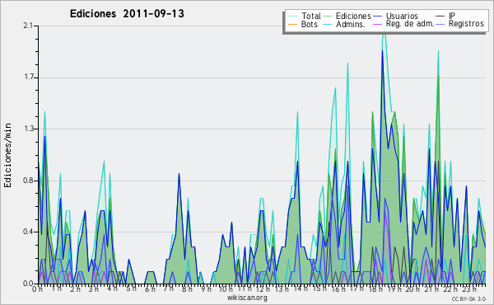Click the 1.3 y-axis value
This screenshot has width=494, height=305.
pyautogui.click(x=28, y=129)
